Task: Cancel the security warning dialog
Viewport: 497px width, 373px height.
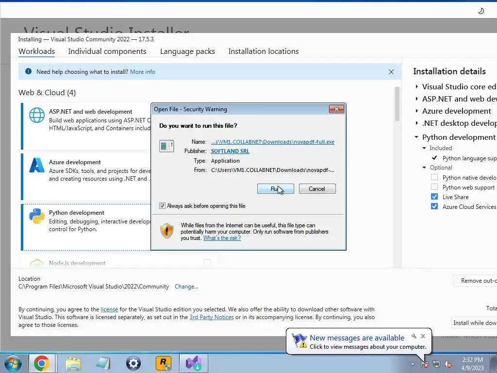Action: (317, 189)
